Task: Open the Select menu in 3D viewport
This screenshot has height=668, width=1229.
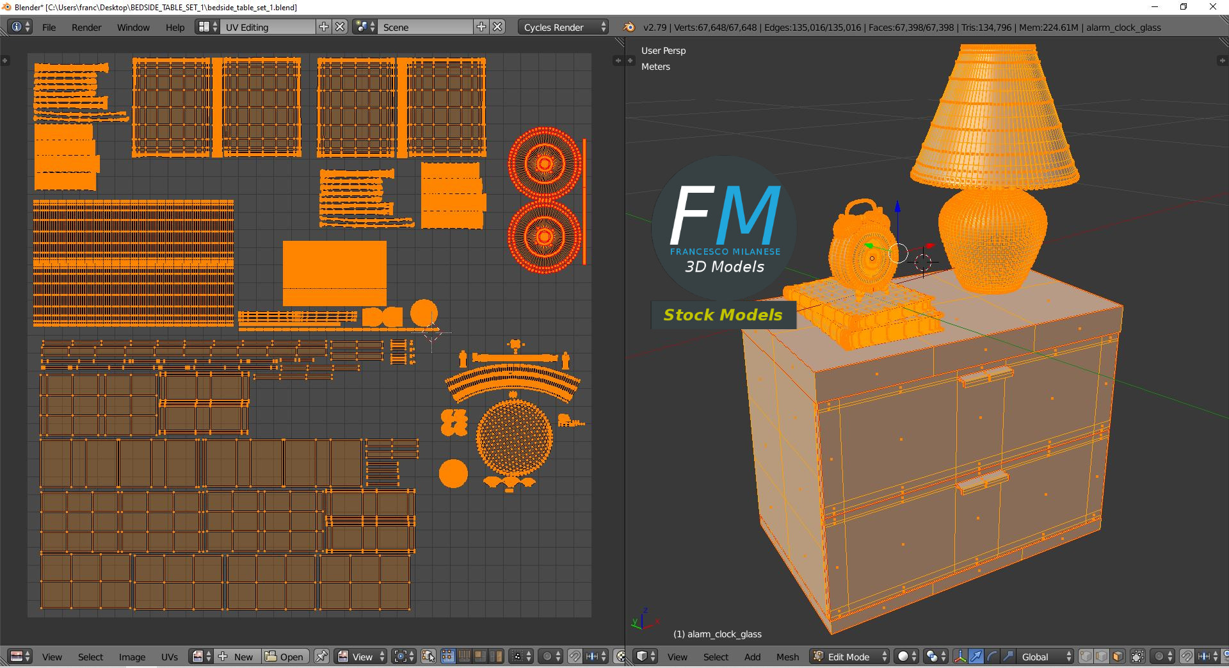Action: pyautogui.click(x=716, y=656)
